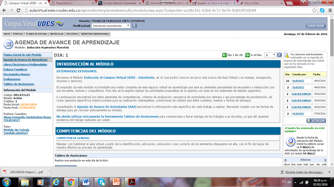Bookmark this page with the star icon
Image resolution: width=334 pixels, height=187 pixels.
click(314, 11)
